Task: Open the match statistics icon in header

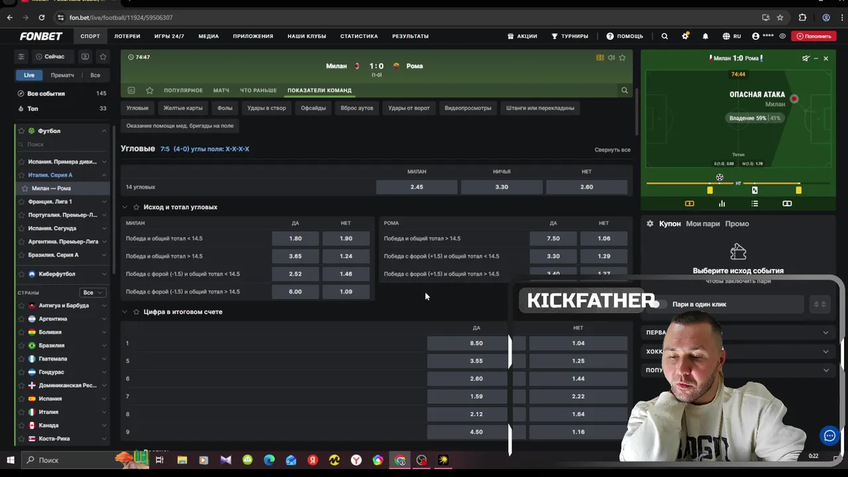Action: click(x=131, y=90)
